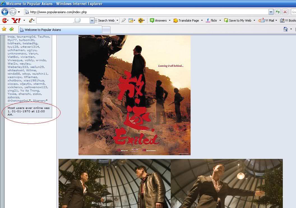This screenshot has width=296, height=208.
Task: Click the pencil toolbar settings icon
Action: pyautogui.click(x=31, y=20)
